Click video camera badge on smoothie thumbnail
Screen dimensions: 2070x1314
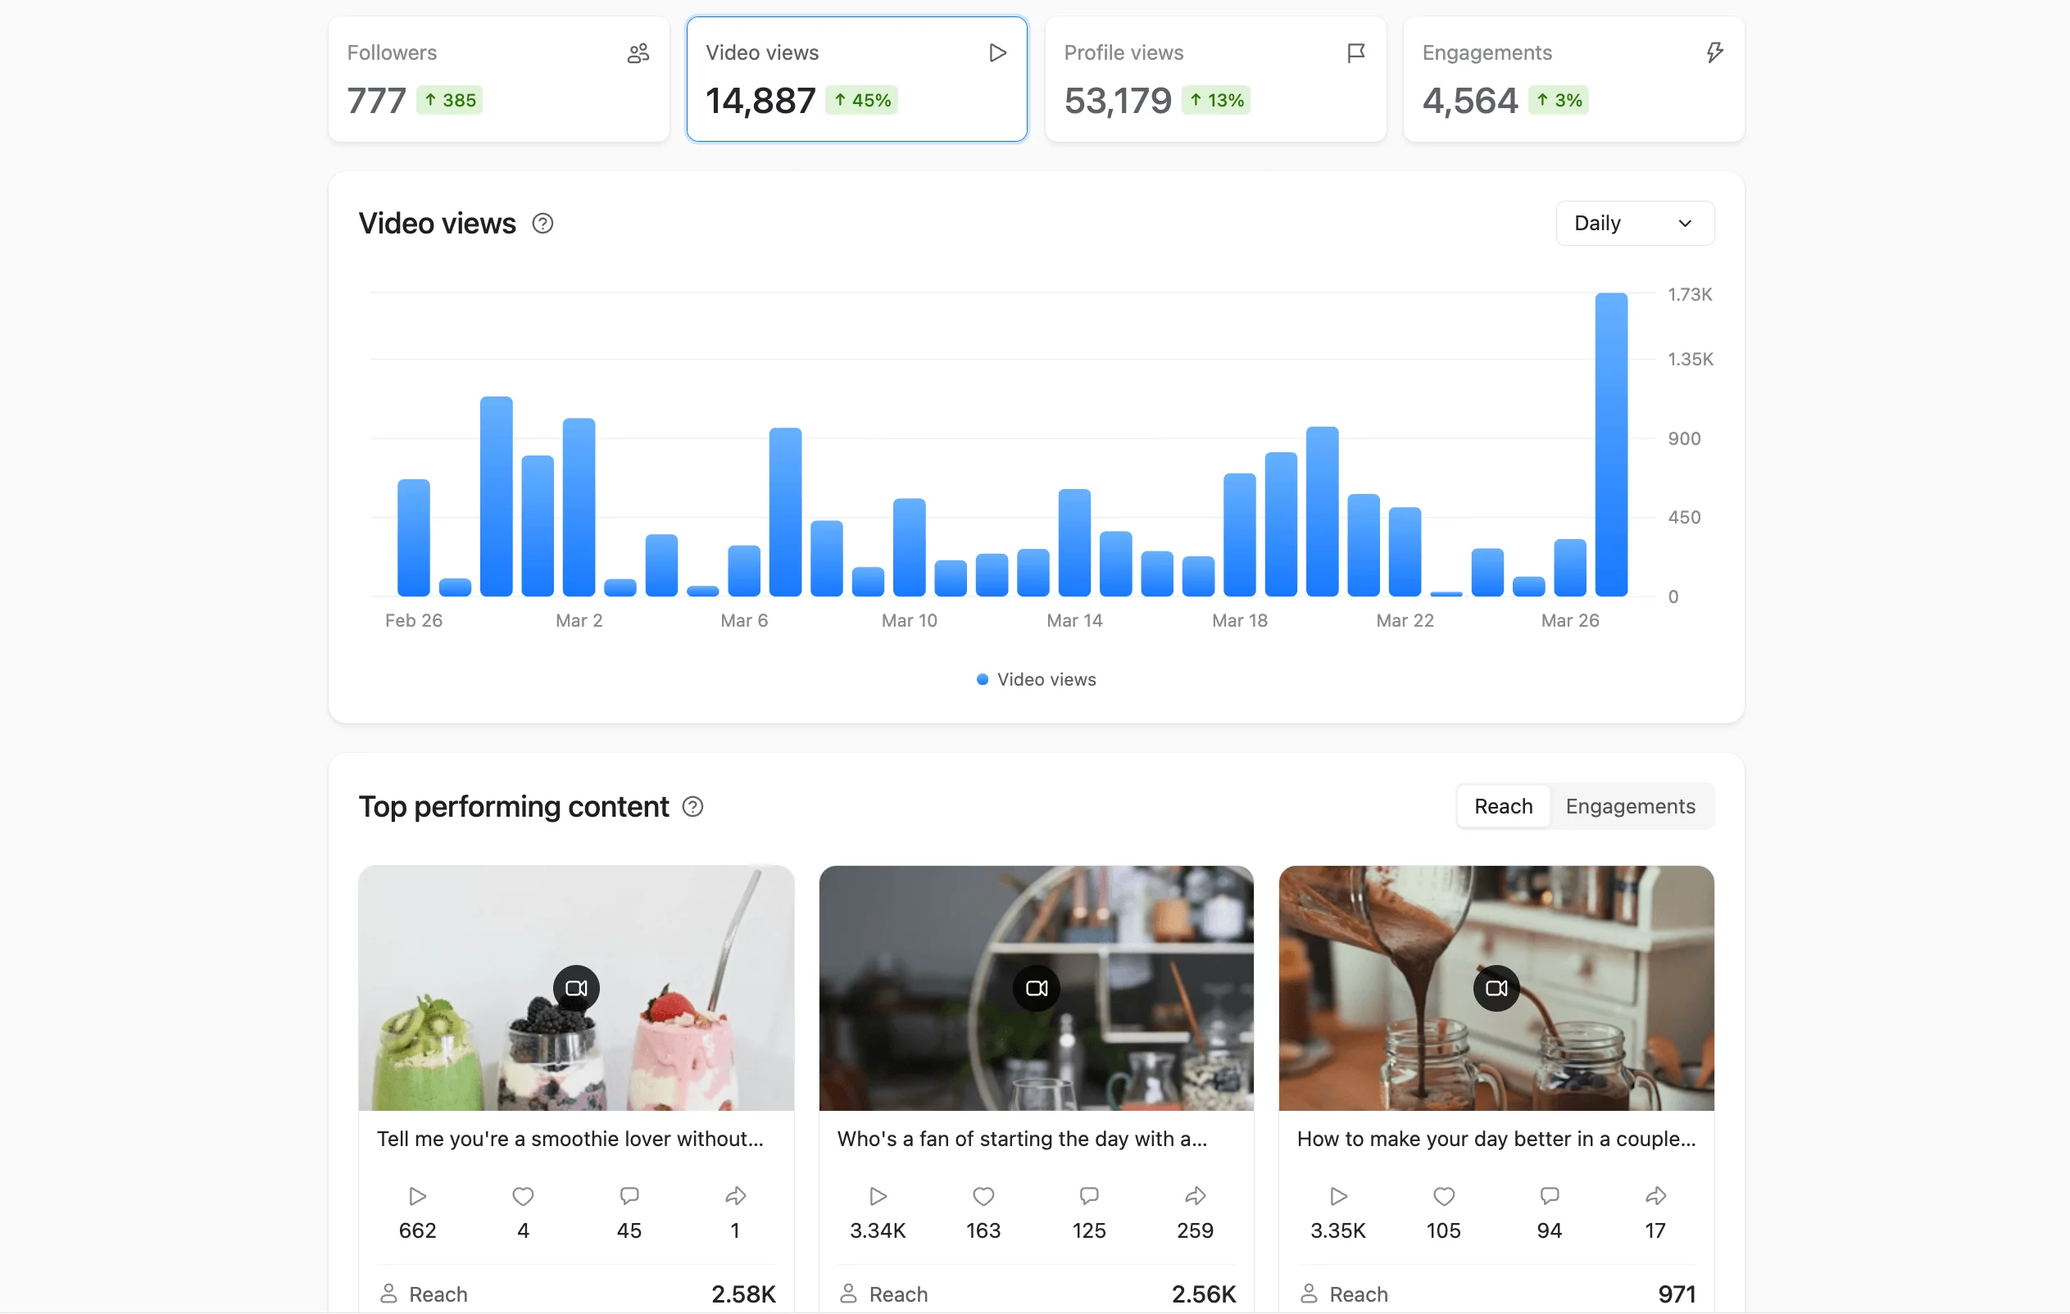coord(576,988)
